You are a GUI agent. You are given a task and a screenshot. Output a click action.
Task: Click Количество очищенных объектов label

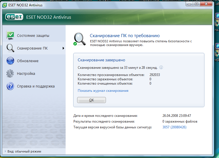(105, 83)
